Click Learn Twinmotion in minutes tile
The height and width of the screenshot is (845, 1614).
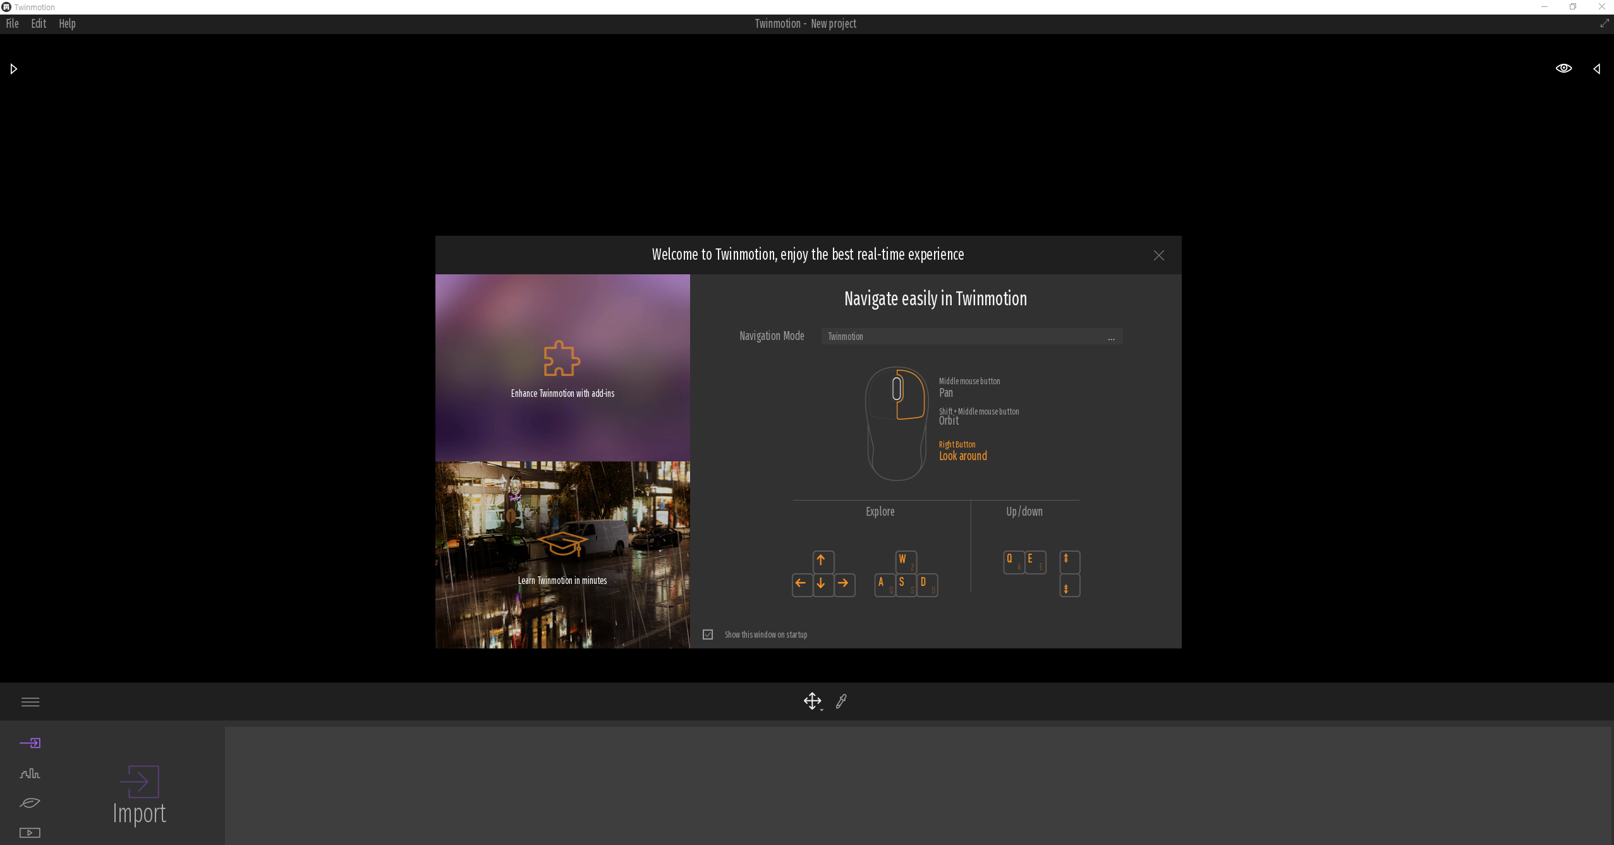click(x=562, y=554)
